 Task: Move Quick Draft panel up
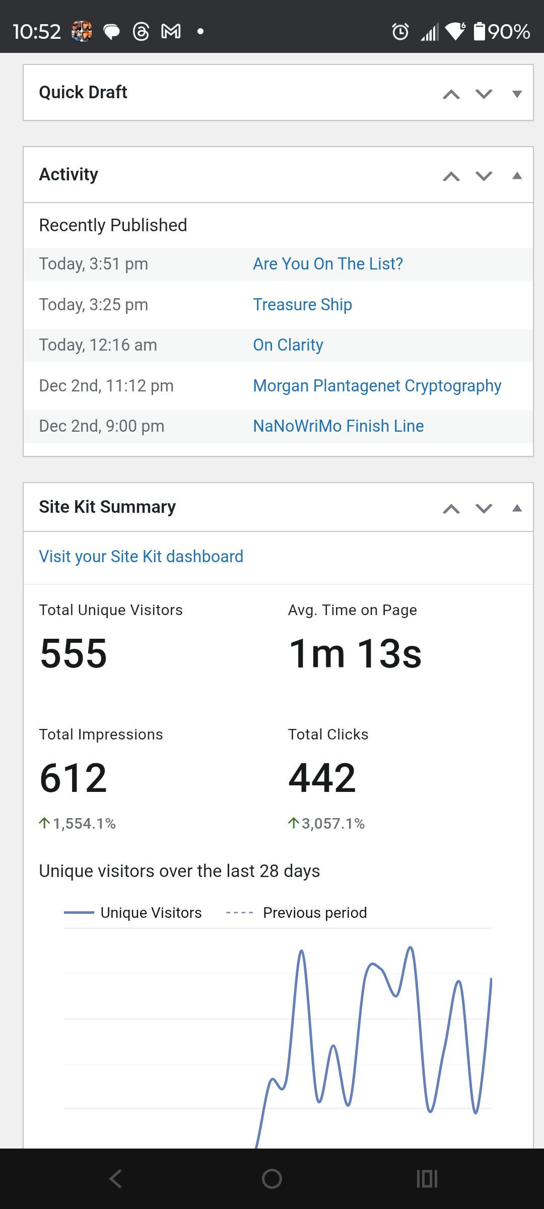tap(451, 94)
